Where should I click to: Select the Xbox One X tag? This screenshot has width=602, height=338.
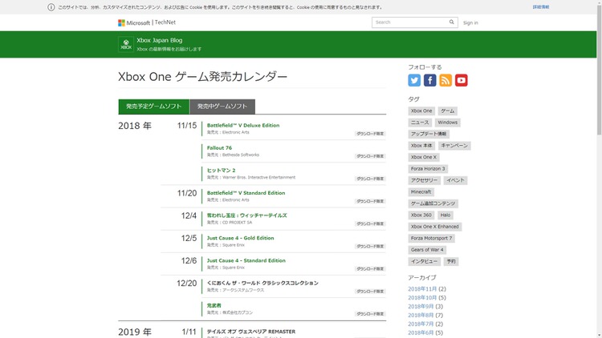tap(424, 157)
